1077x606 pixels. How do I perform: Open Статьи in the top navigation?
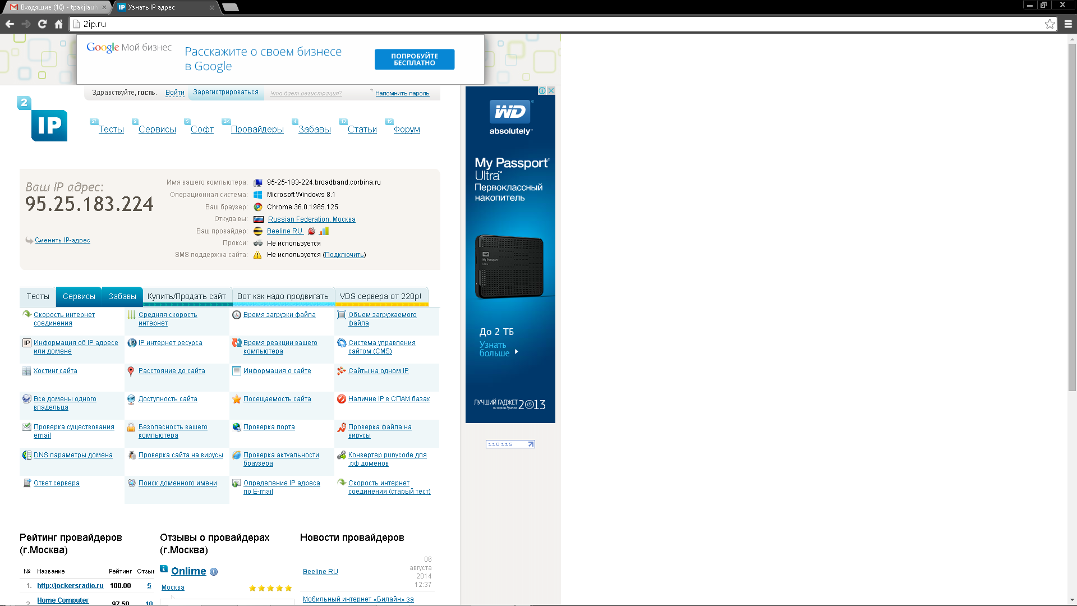[362, 130]
